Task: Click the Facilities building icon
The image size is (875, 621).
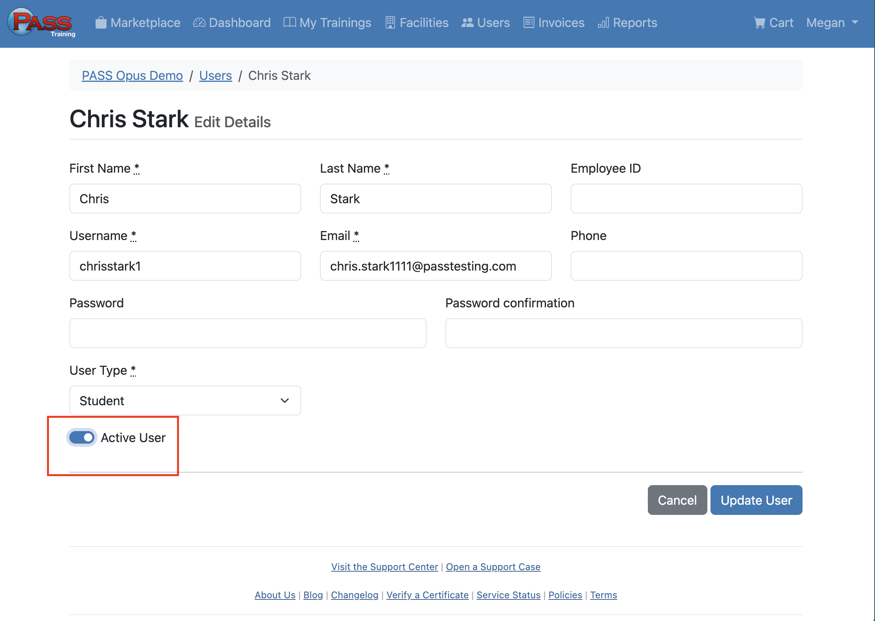Action: point(390,23)
